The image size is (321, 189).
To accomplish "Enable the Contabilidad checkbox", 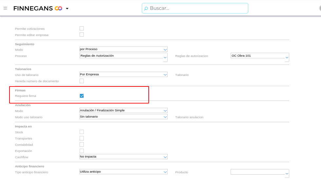I will pos(82,144).
